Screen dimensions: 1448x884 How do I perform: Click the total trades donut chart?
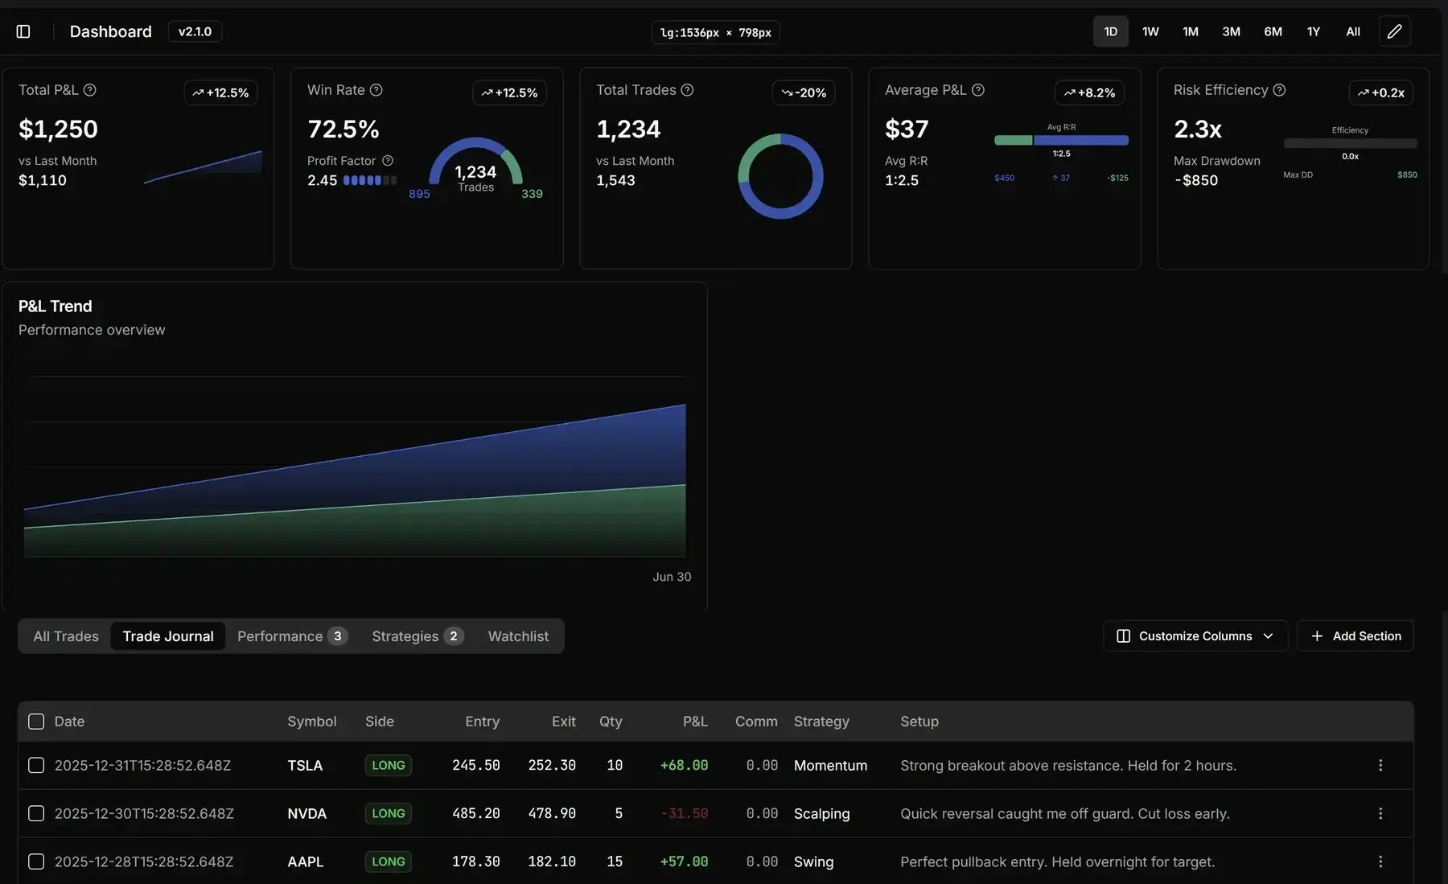780,176
